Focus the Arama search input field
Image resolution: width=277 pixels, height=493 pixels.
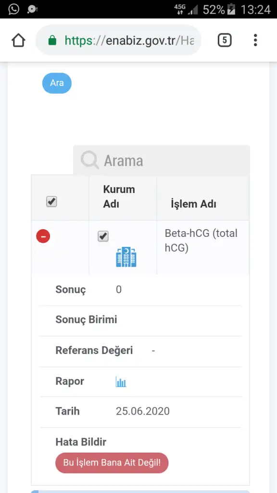162,160
